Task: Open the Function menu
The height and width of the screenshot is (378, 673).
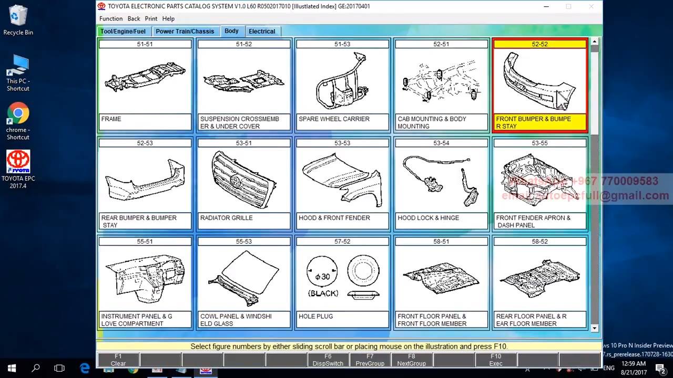Action: (111, 18)
